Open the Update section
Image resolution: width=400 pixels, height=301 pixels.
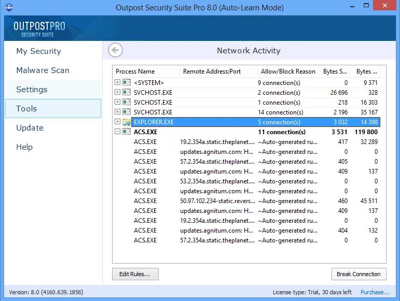pos(53,127)
